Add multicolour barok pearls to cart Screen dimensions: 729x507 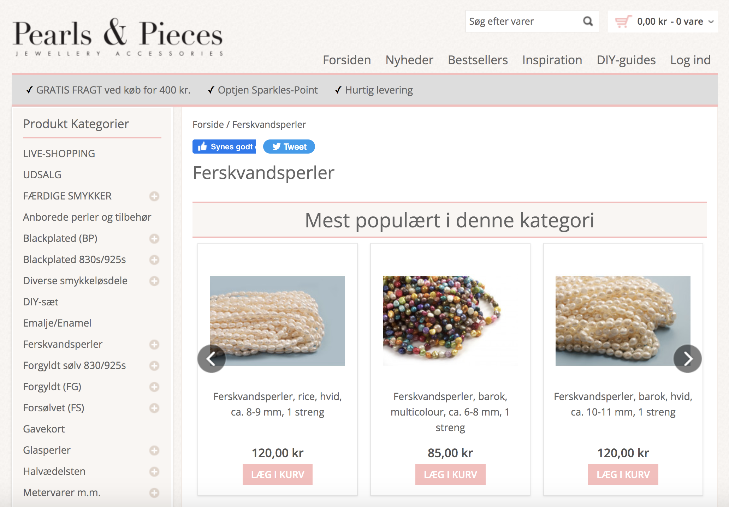click(450, 475)
